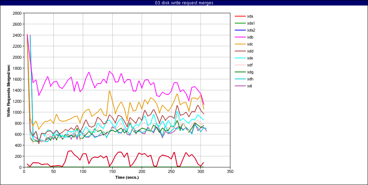The image size is (368, 185).
Task: Click the 250 x-axis tick value
Action: point(171,171)
